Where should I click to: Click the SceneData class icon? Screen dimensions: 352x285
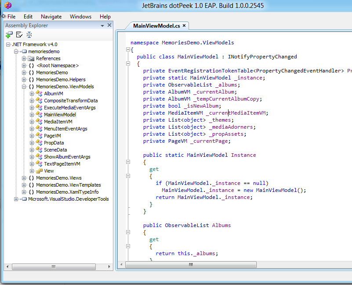click(39, 150)
